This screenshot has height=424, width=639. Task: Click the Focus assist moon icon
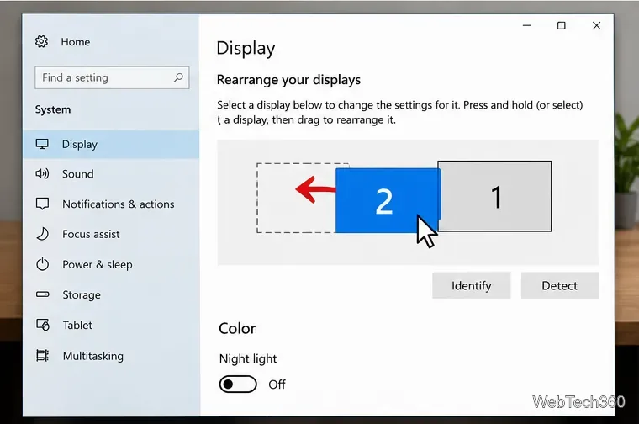point(42,234)
